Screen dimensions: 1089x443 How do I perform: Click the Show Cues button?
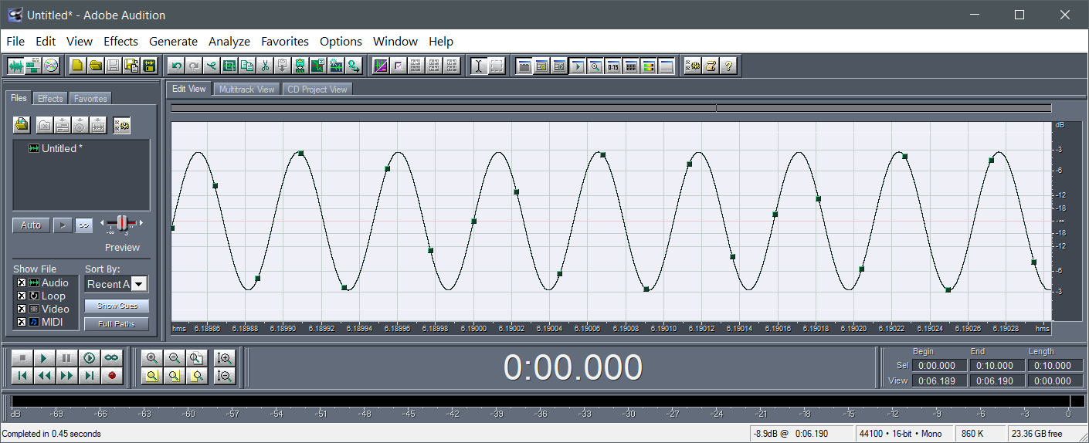tap(117, 306)
